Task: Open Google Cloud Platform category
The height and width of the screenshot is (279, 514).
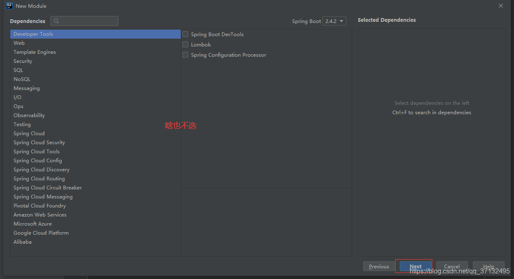Action: coord(95,233)
